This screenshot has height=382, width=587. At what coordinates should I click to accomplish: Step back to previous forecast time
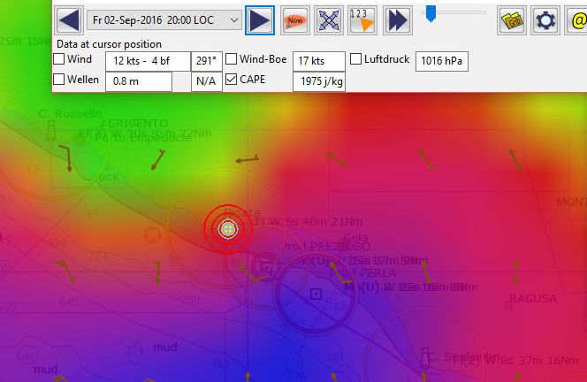point(68,19)
